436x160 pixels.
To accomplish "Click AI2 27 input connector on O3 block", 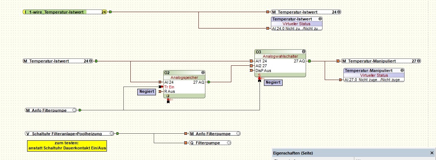I will 251,66.
